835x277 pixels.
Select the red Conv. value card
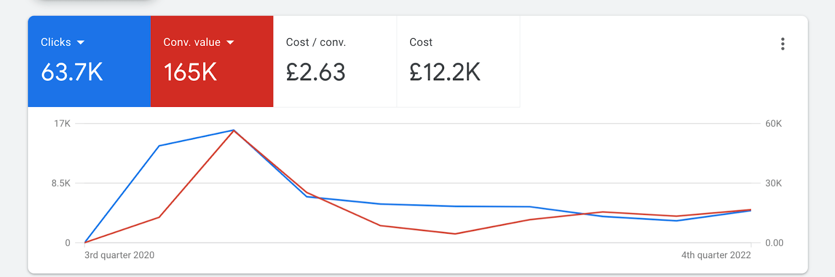[212, 62]
